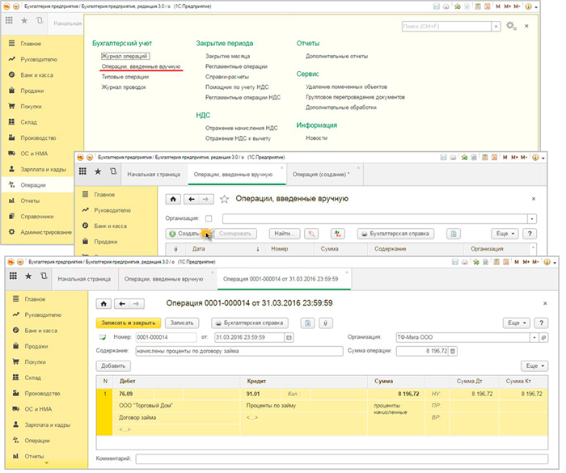Click info icon in bottom window title bar
The height and width of the screenshot is (473, 566).
pos(547,262)
